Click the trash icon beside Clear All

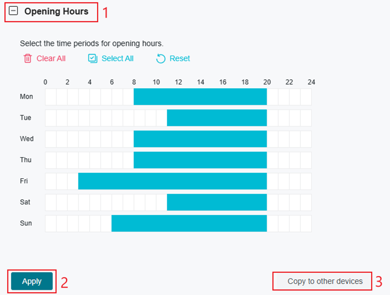[x=28, y=58]
